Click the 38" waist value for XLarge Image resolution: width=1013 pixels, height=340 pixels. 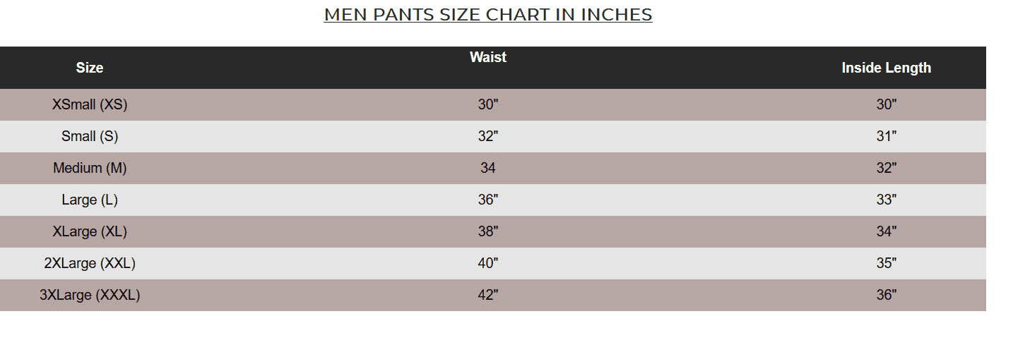click(x=488, y=231)
